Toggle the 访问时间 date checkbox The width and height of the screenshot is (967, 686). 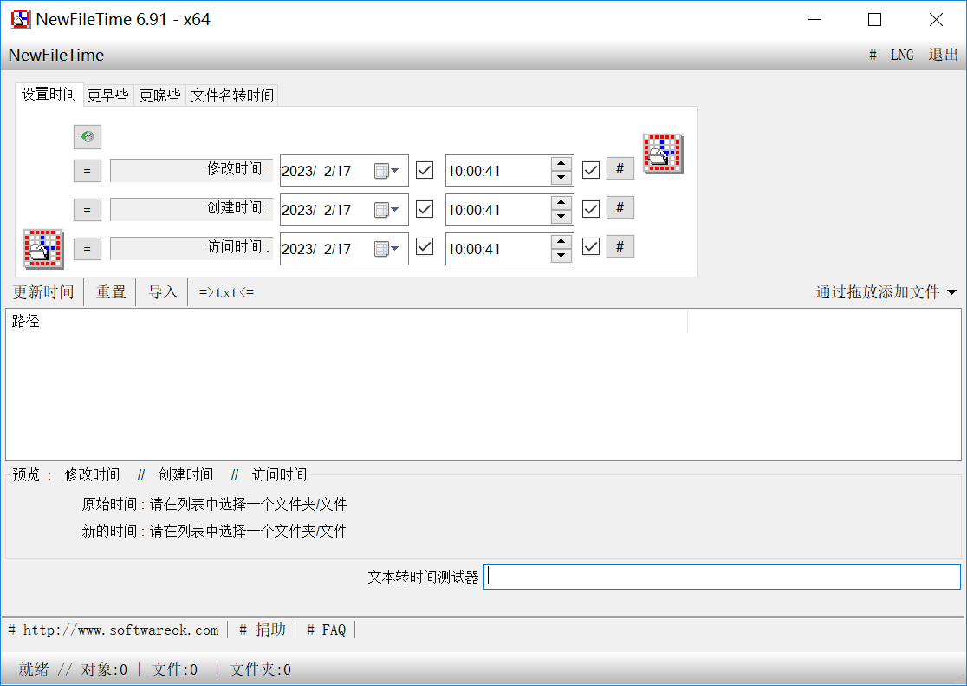[x=425, y=247]
